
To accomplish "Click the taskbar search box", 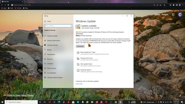I will pyautogui.click(x=21, y=102).
